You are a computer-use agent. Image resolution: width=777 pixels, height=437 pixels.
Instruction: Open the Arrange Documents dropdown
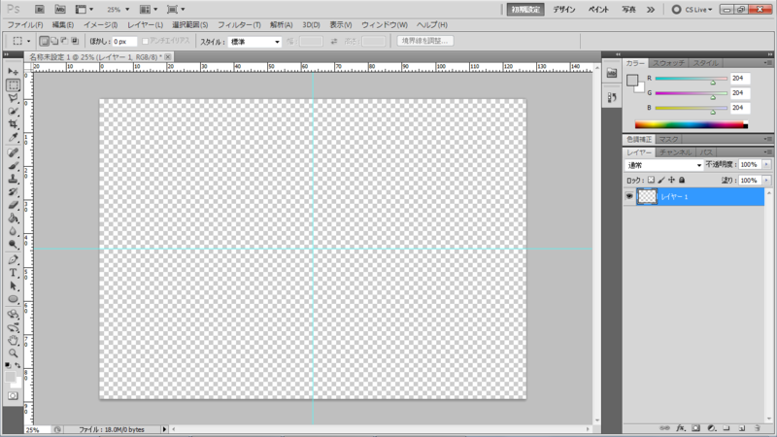pyautogui.click(x=149, y=10)
